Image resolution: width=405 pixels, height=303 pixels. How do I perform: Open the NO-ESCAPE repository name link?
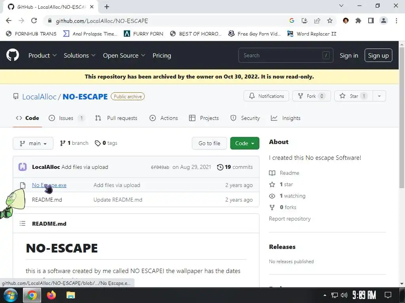coord(85,97)
